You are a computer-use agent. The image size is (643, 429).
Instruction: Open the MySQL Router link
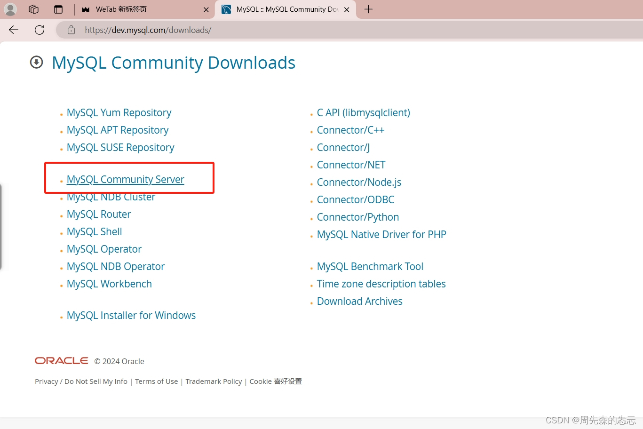click(x=99, y=214)
